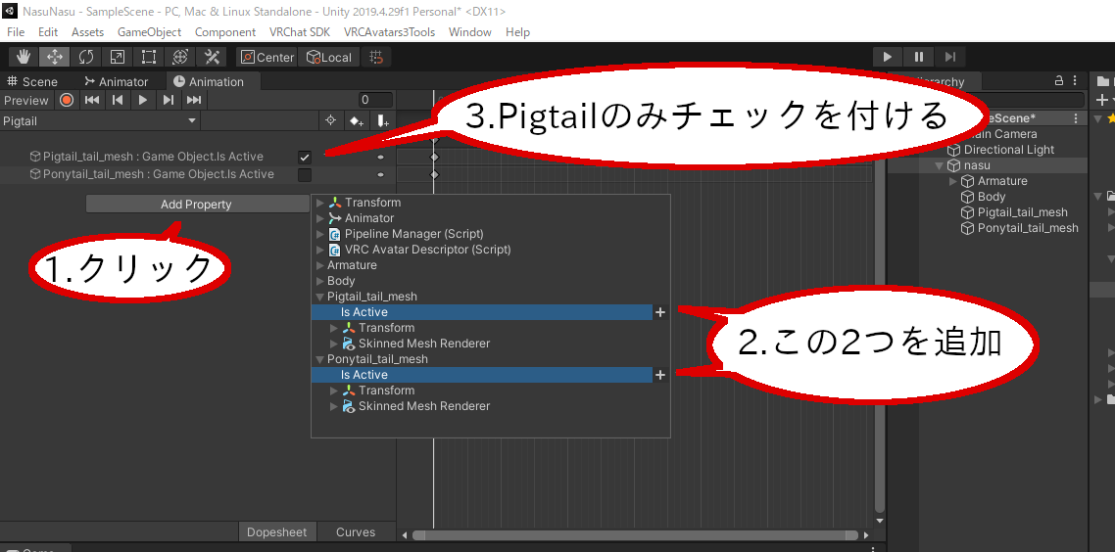Add animation event button
The image size is (1115, 552).
(x=382, y=120)
